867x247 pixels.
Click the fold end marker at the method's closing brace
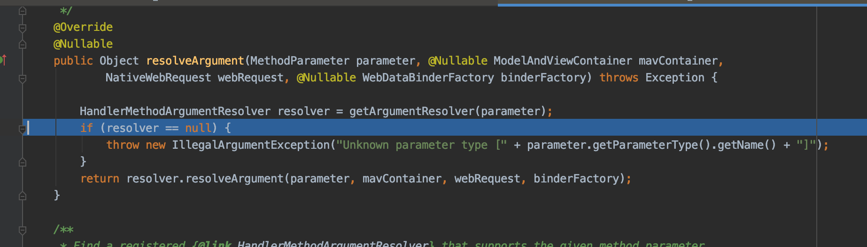[x=22, y=196]
